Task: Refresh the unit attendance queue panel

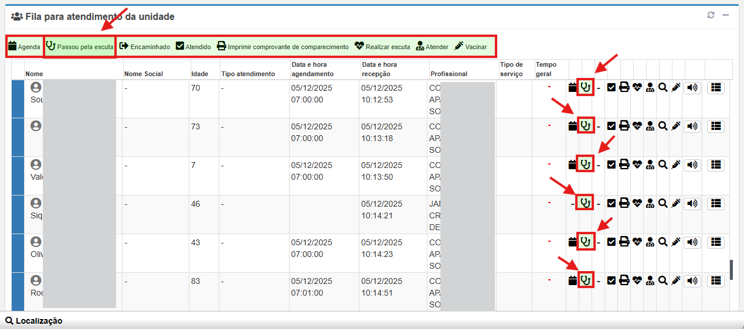Action: tap(711, 15)
